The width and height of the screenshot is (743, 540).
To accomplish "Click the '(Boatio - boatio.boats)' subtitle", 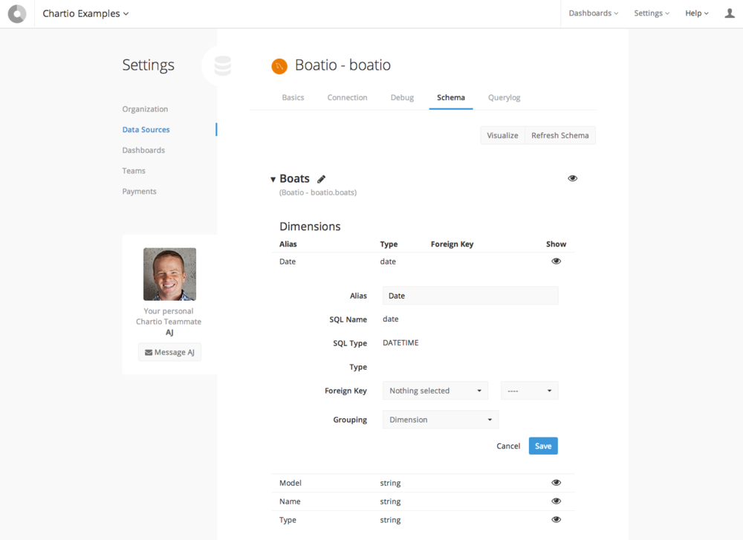I will tap(318, 193).
